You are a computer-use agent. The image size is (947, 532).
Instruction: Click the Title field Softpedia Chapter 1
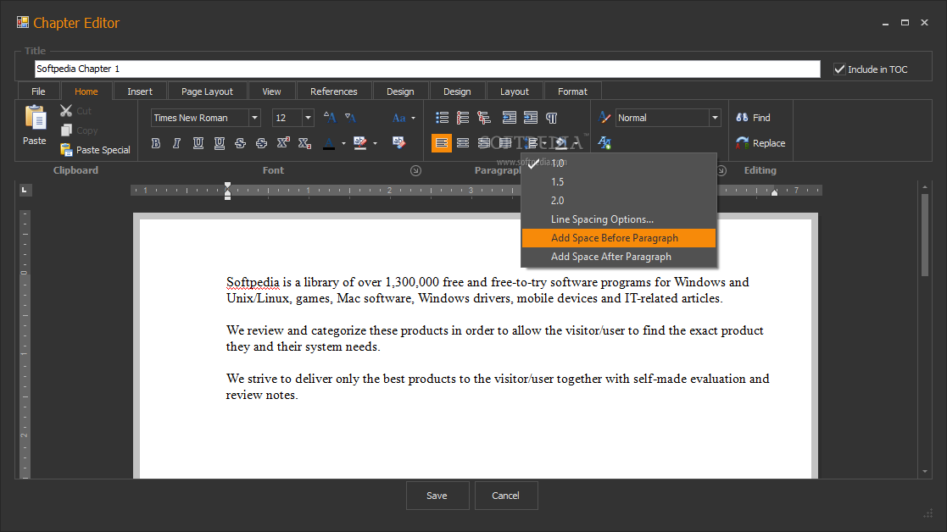coord(427,69)
